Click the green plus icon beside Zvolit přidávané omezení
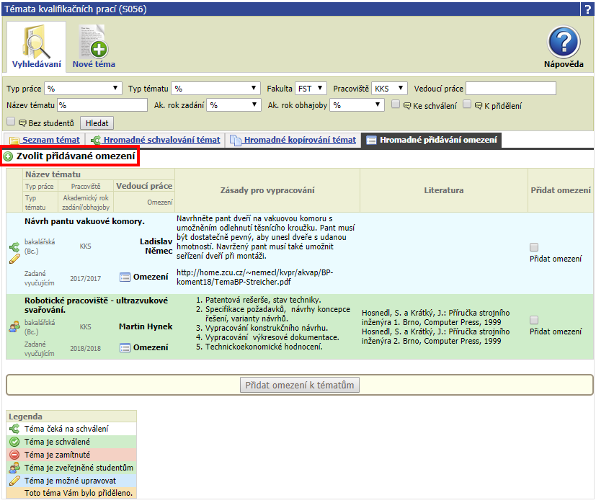 coord(8,156)
